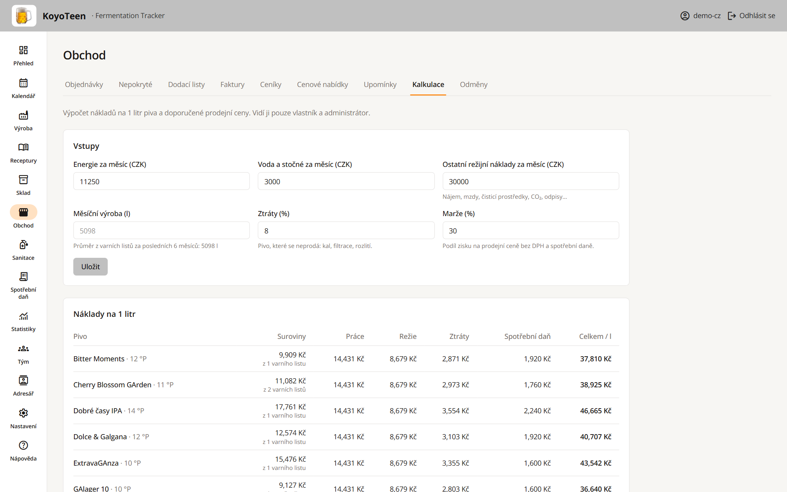Click the ExtravaGAnza beer name
The image size is (787, 492).
96,463
